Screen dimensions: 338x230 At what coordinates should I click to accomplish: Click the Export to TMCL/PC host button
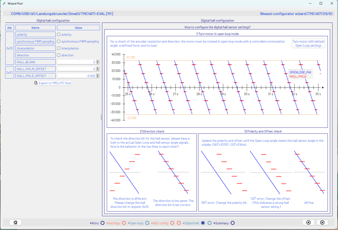tap(53, 83)
